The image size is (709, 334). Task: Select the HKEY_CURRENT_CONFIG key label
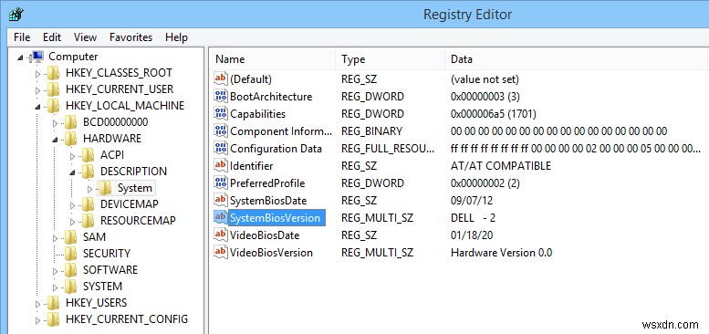point(127,319)
